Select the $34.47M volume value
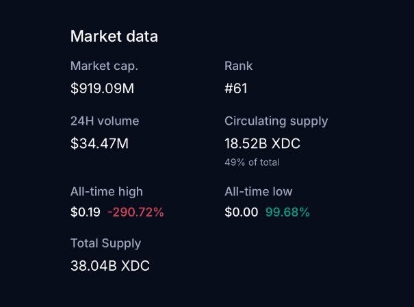 (x=99, y=144)
